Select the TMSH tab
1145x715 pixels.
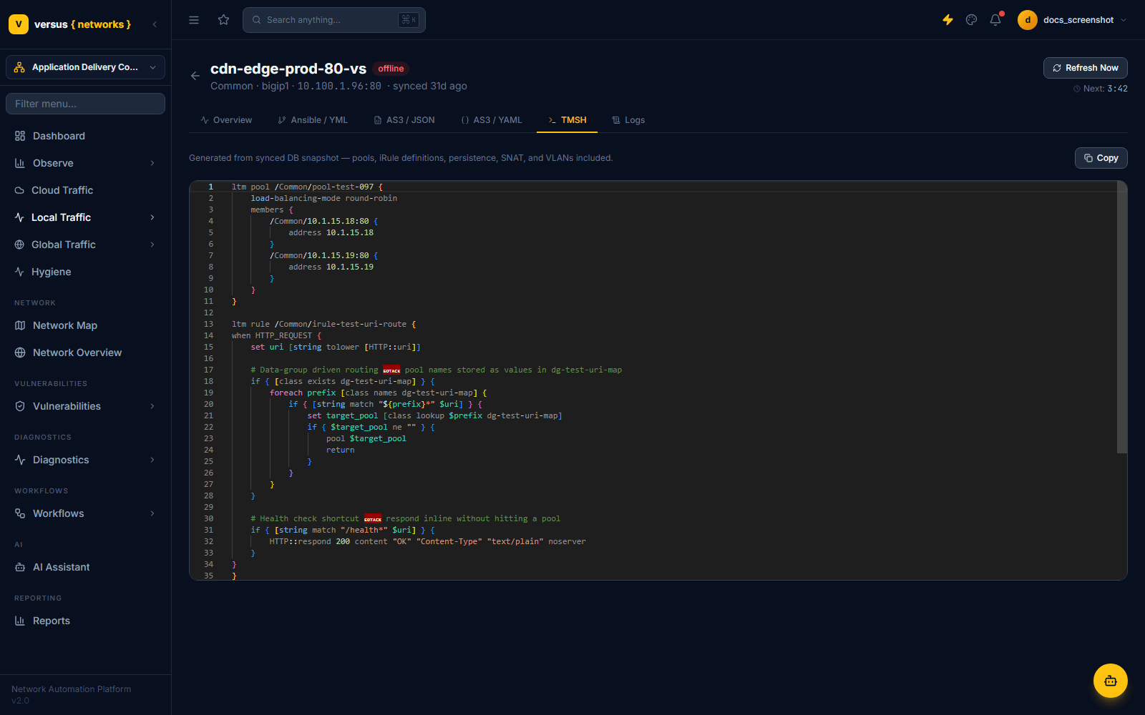567,120
